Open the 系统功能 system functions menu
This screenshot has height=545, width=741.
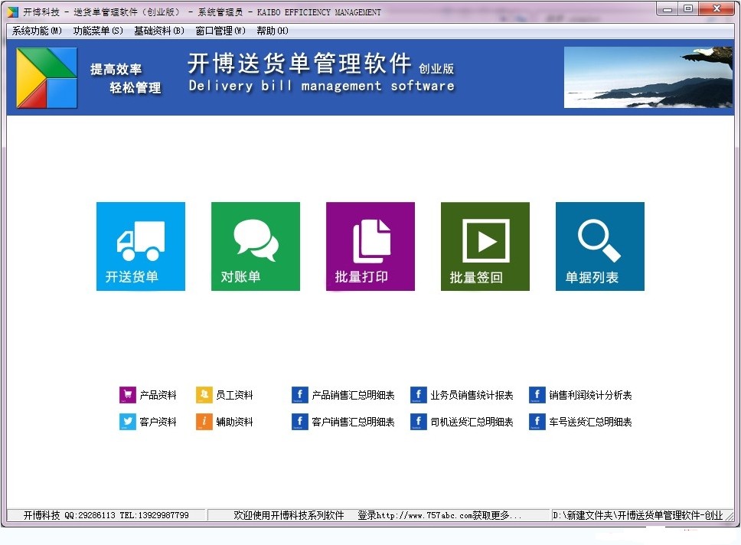(35, 31)
